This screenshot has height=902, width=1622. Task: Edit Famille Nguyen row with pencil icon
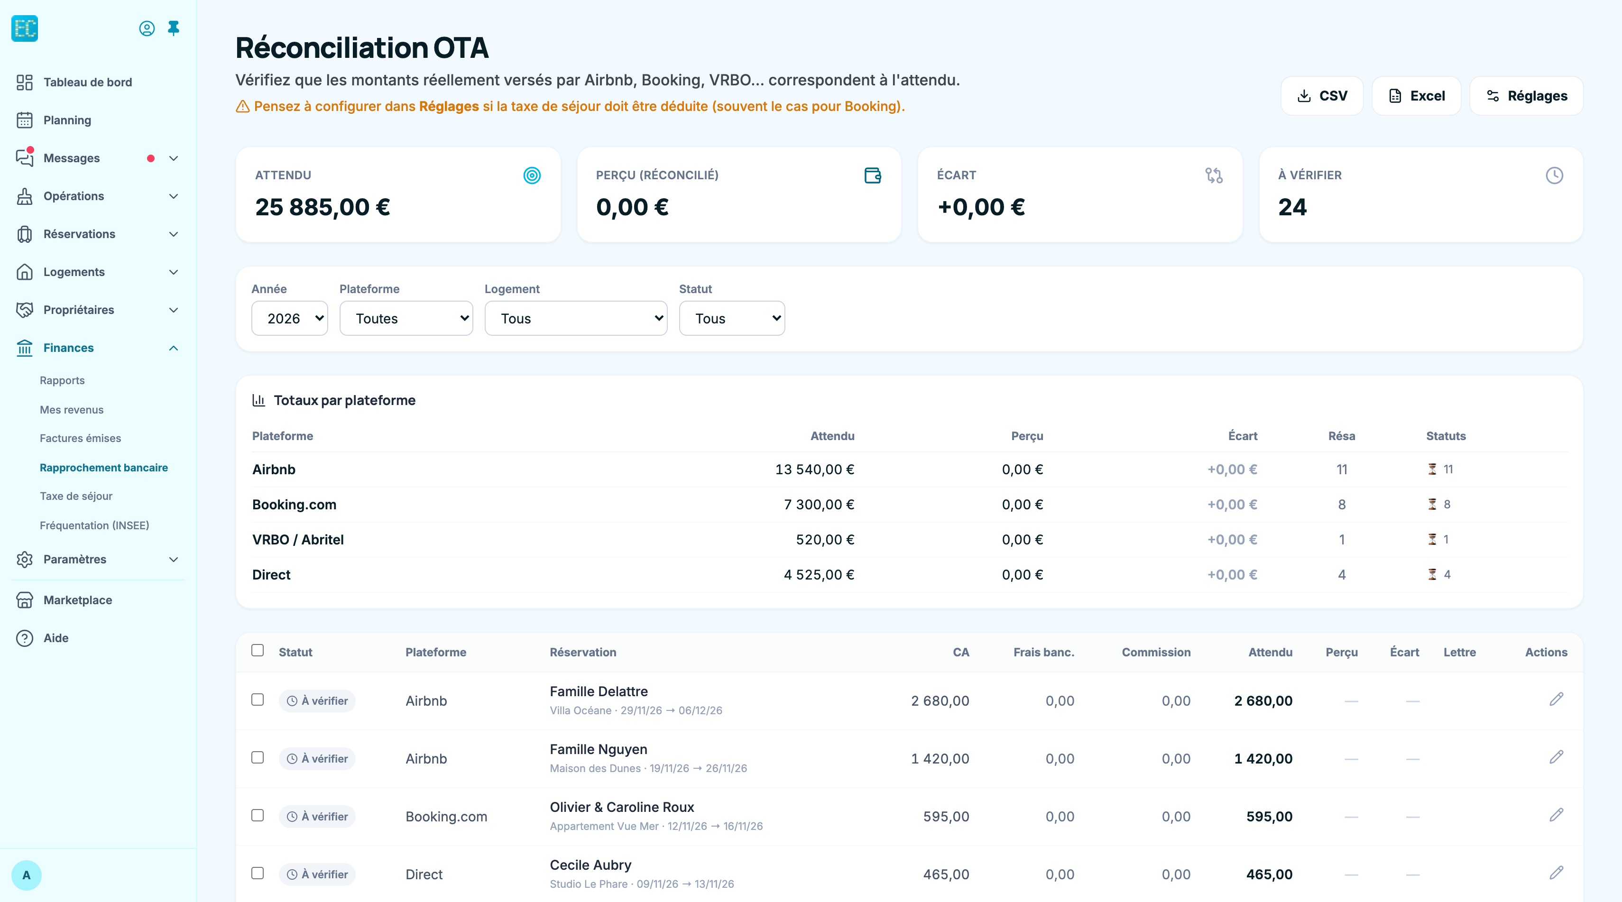click(x=1557, y=757)
